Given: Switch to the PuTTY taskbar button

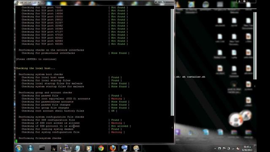Looking at the screenshot, I should [x=66, y=148].
